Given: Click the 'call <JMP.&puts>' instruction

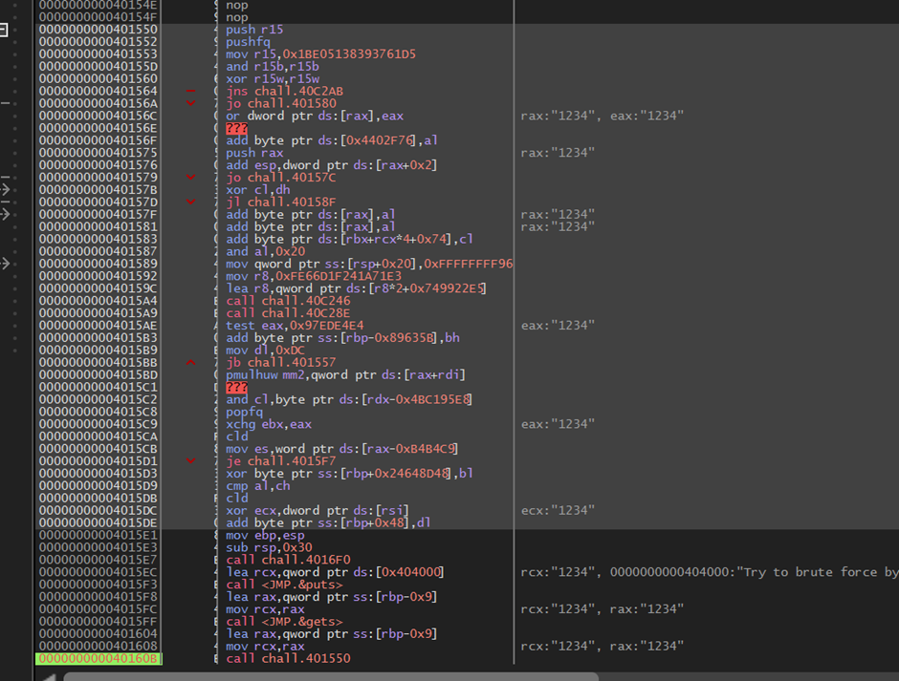Looking at the screenshot, I should pos(284,585).
